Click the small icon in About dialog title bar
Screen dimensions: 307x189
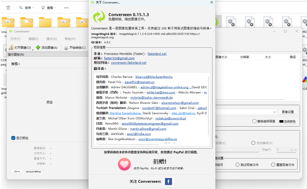tap(92, 2)
